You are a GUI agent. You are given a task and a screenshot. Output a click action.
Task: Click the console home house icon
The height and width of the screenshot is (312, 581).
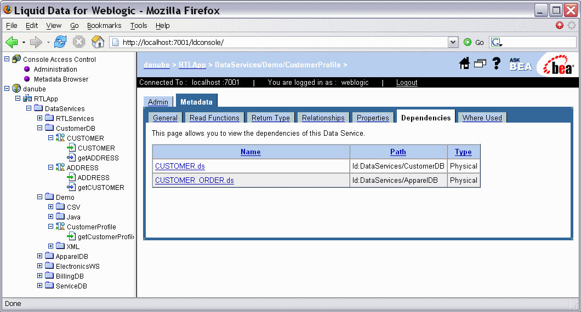(464, 63)
